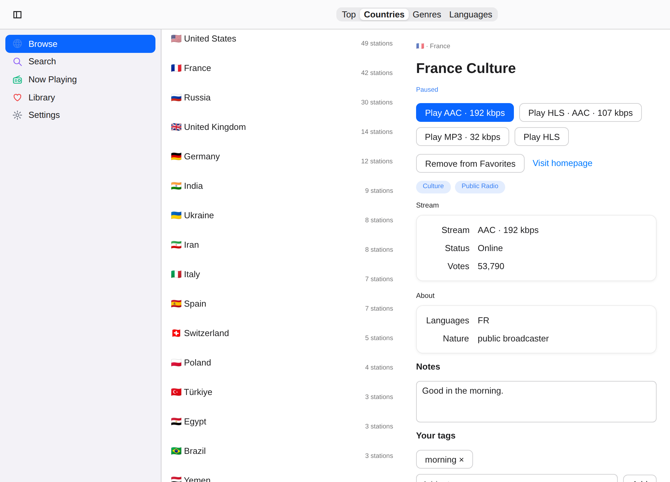This screenshot has height=482, width=670.
Task: Open the Visit homepage link
Action: (562, 163)
